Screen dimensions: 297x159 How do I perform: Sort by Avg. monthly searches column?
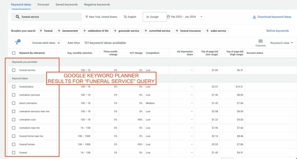click(80, 53)
